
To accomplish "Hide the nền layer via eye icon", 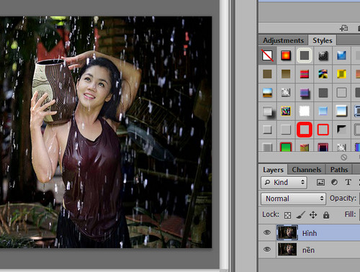I will (267, 250).
